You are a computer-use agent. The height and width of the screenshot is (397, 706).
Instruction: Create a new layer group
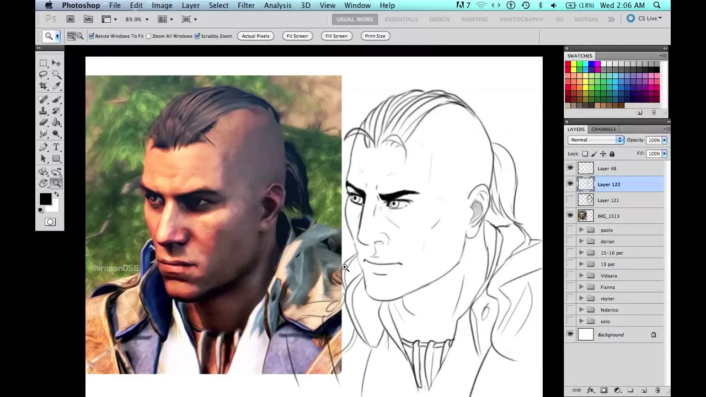(x=630, y=390)
